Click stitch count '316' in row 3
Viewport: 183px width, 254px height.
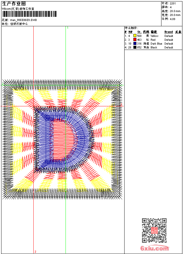[139, 44]
